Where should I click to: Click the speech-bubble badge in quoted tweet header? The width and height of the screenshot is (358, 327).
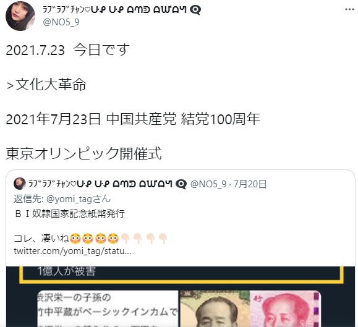click(181, 184)
